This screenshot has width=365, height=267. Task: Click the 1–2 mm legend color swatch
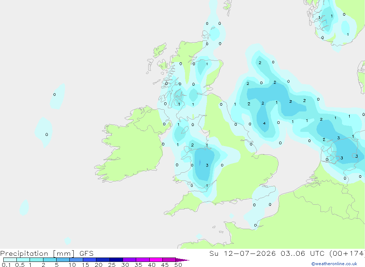point(36,260)
